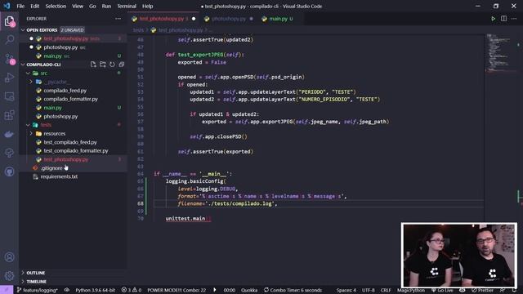Open the Selection menu
Viewport: 523px width, 294px height.
coord(56,6)
